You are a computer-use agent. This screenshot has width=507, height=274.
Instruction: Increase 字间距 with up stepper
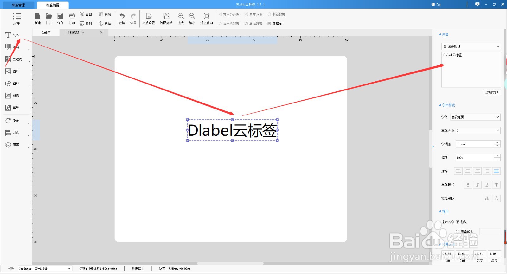click(x=497, y=142)
